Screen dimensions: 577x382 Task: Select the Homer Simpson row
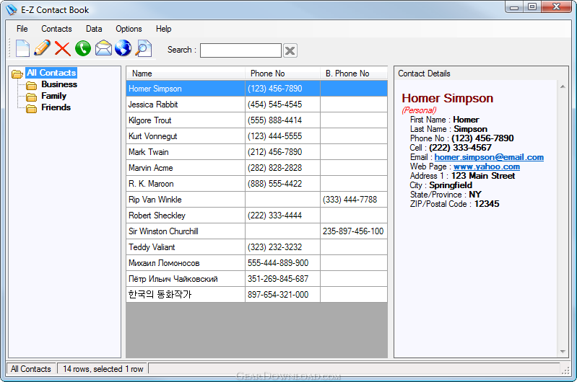(256, 89)
